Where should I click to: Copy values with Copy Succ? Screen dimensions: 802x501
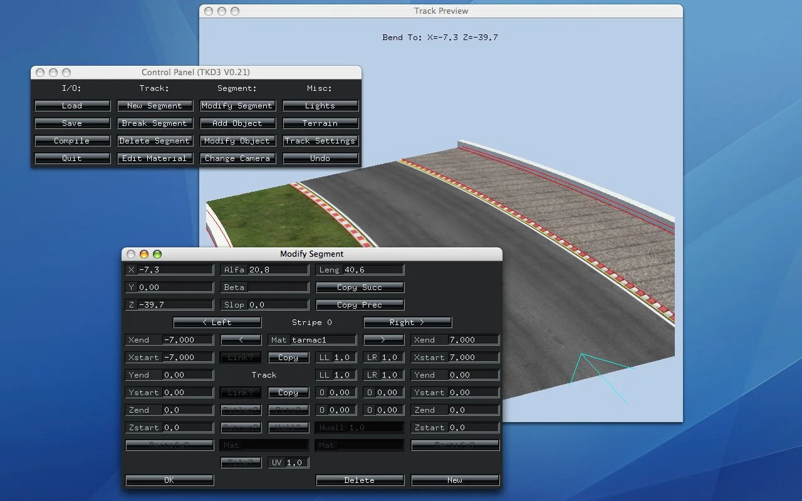point(360,287)
